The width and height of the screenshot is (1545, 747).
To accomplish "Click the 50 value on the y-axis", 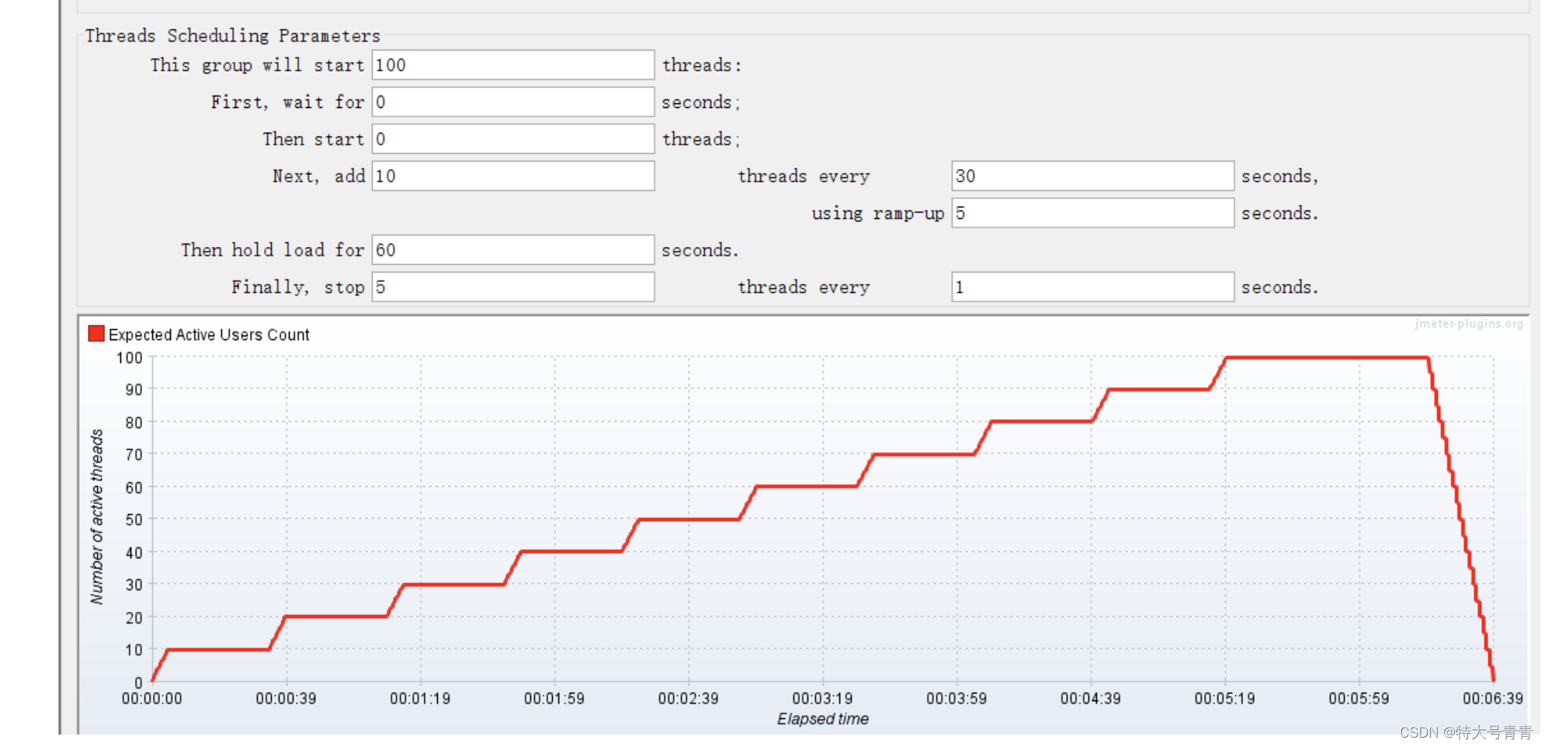I will coord(134,519).
